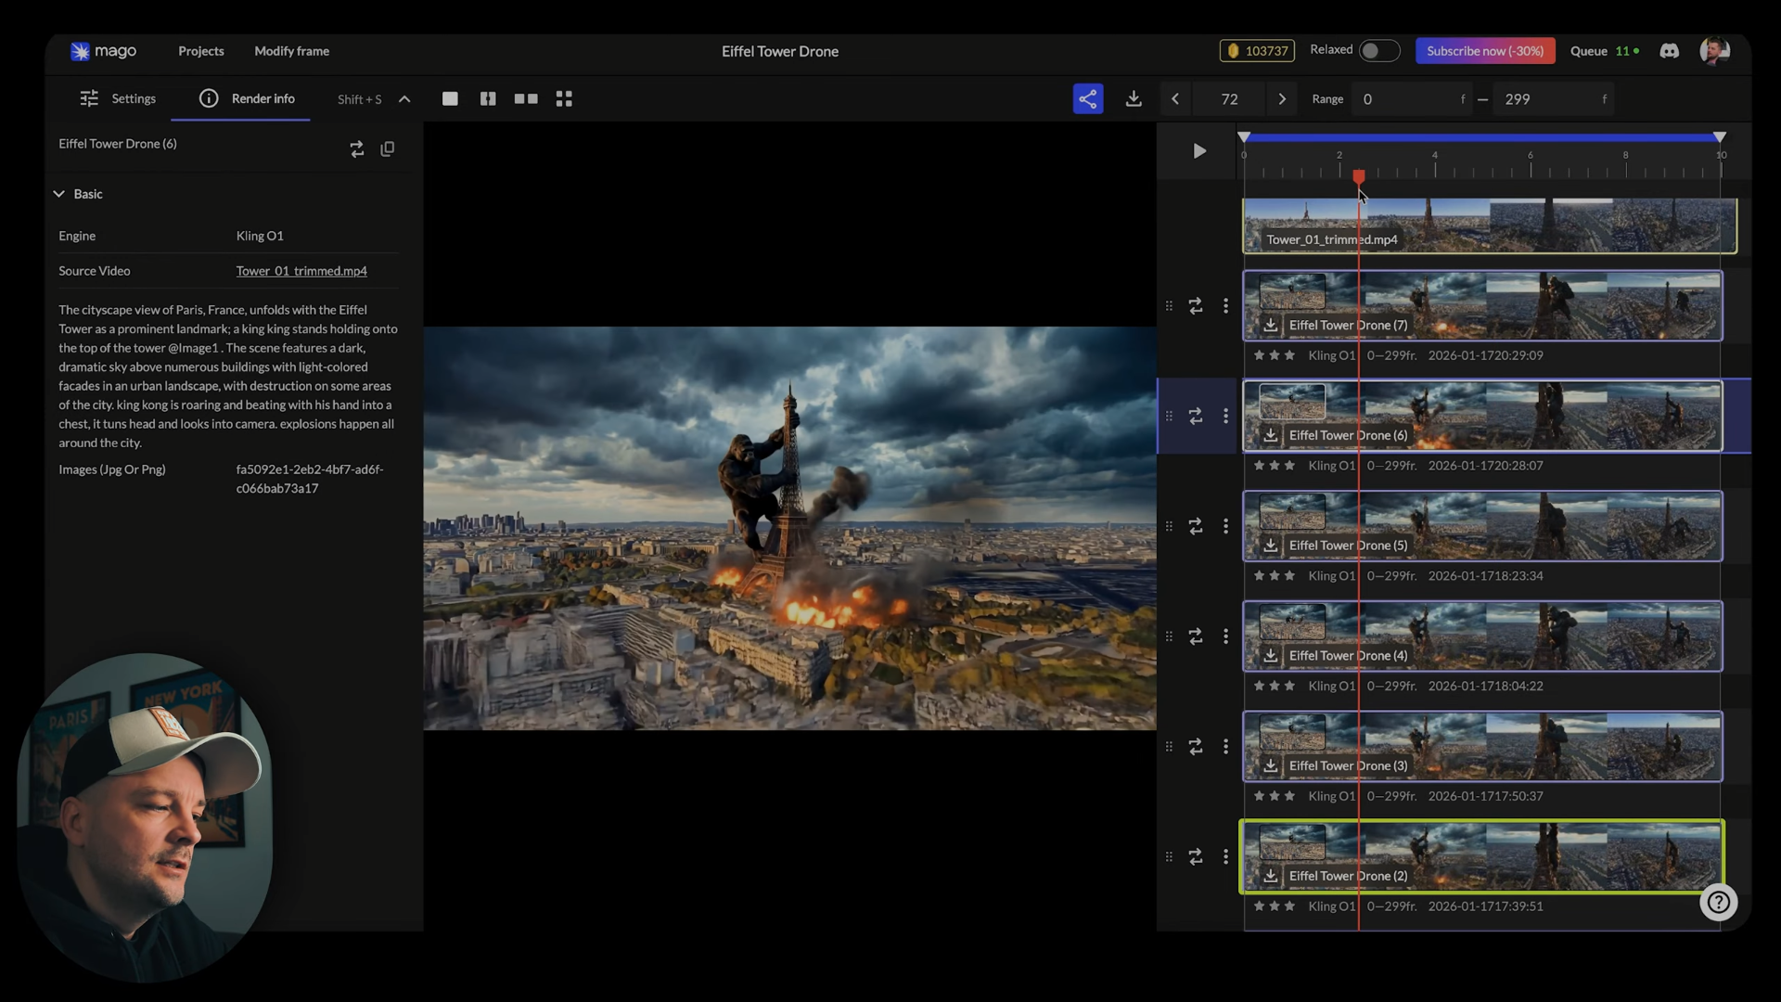Collapse the panel with the up chevron
1781x1002 pixels.
pyautogui.click(x=404, y=99)
